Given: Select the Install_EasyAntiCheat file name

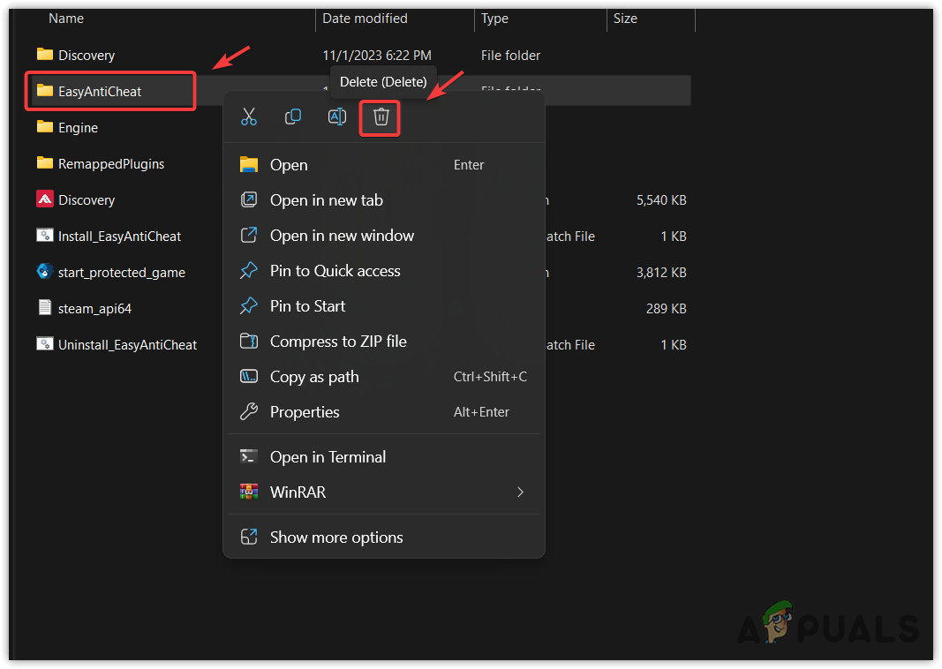Looking at the screenshot, I should point(119,237).
